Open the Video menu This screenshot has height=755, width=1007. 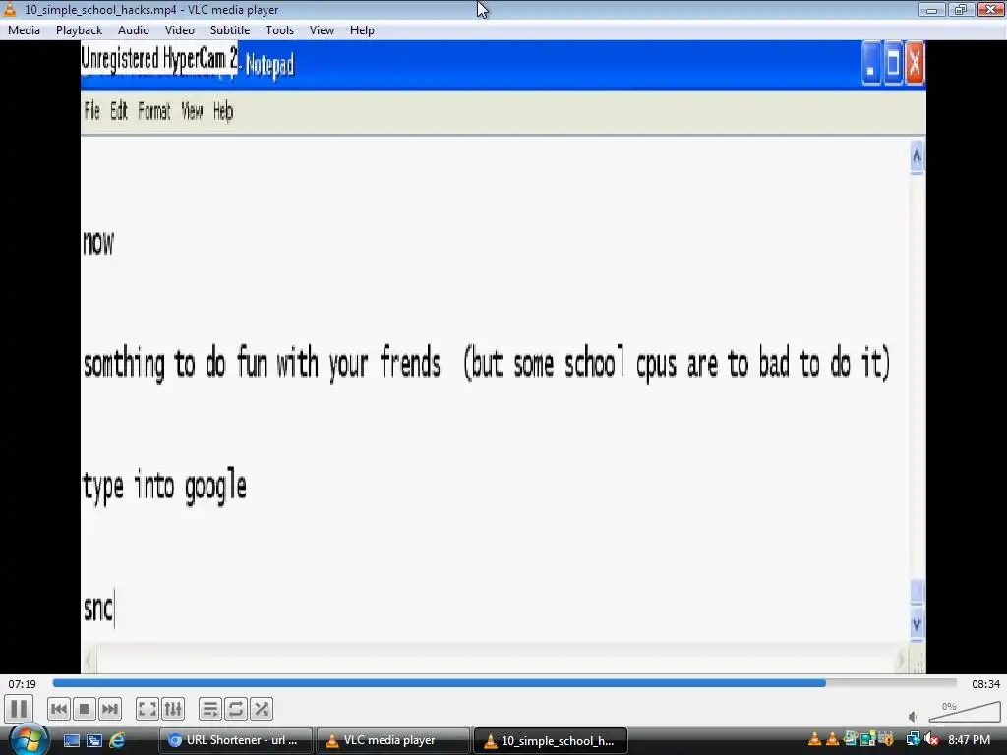[x=180, y=30]
